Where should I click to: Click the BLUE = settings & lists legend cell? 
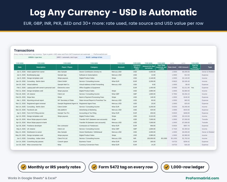(x=94, y=57)
